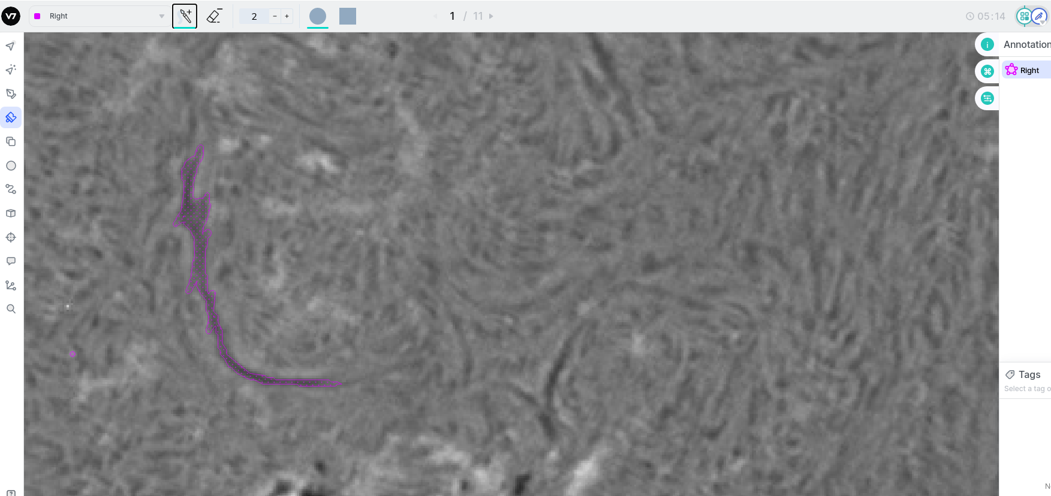This screenshot has width=1051, height=496.
Task: Choose the square brush tip shape
Action: tap(348, 16)
